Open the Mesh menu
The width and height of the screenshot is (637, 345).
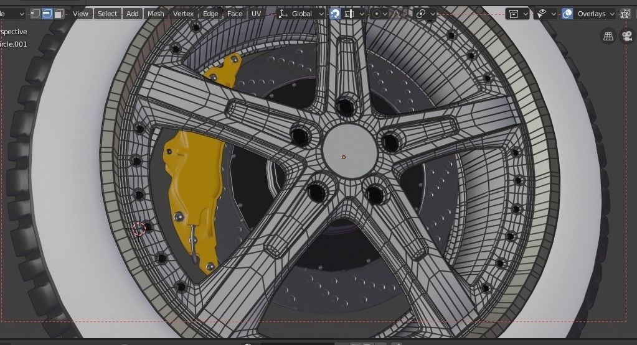156,14
